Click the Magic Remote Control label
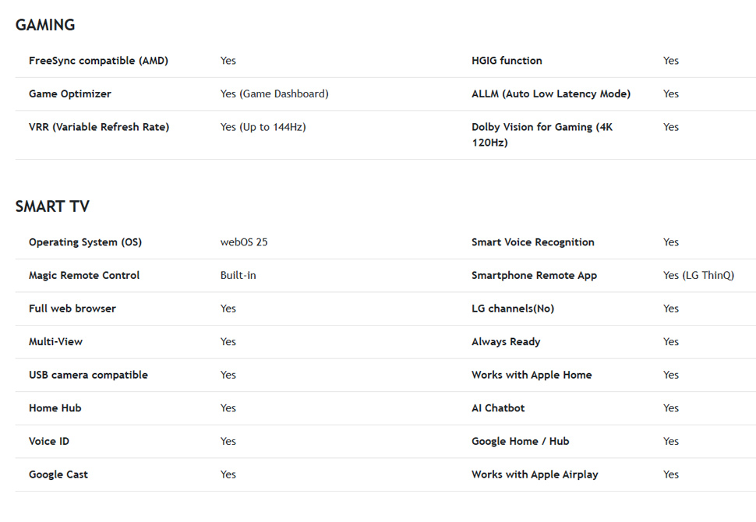The image size is (756, 522). (x=84, y=276)
